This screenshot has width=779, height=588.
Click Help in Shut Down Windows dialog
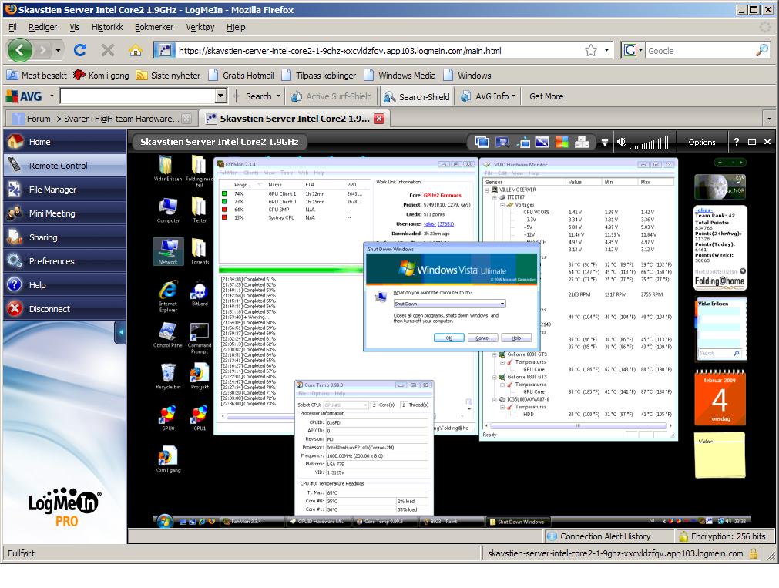[x=516, y=338]
